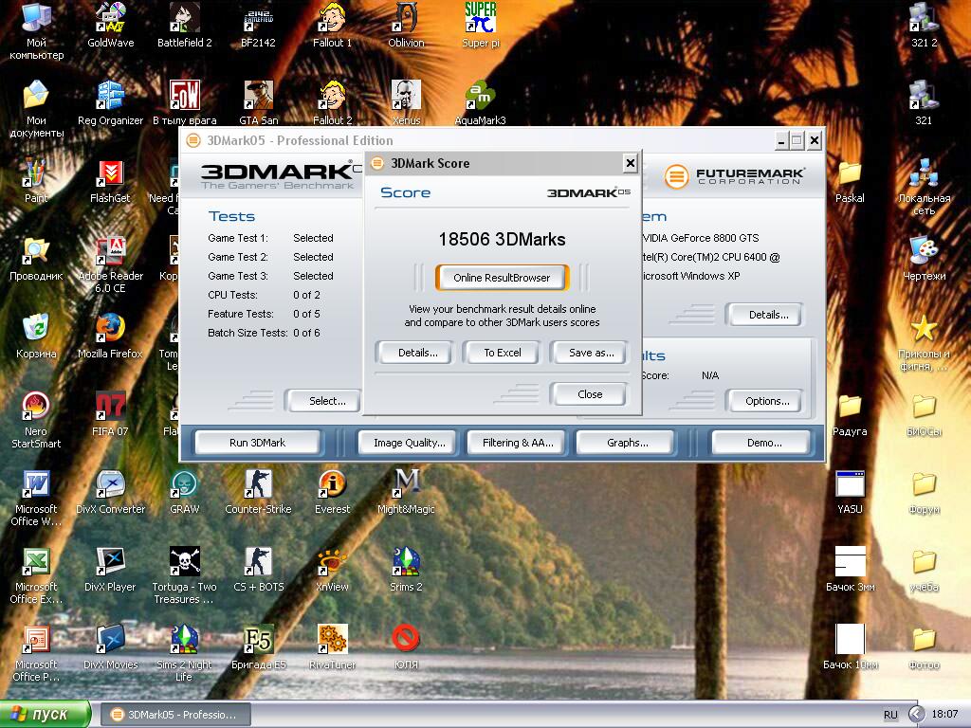Open DivX Movies icon
This screenshot has width=971, height=728.
click(110, 648)
